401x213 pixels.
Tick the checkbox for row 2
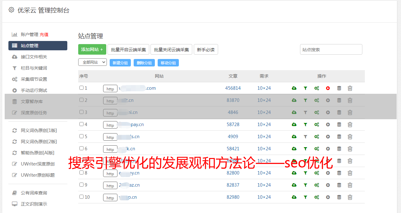click(x=81, y=100)
